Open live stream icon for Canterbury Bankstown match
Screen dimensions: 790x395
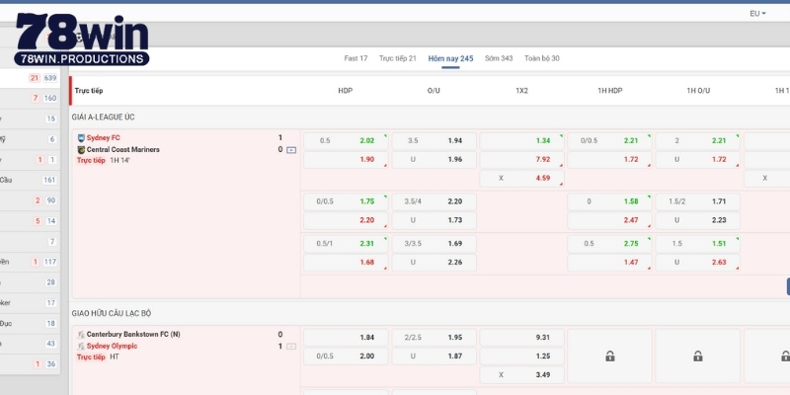pos(291,347)
